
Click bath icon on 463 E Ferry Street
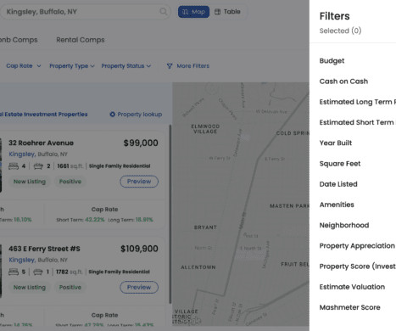click(x=38, y=272)
